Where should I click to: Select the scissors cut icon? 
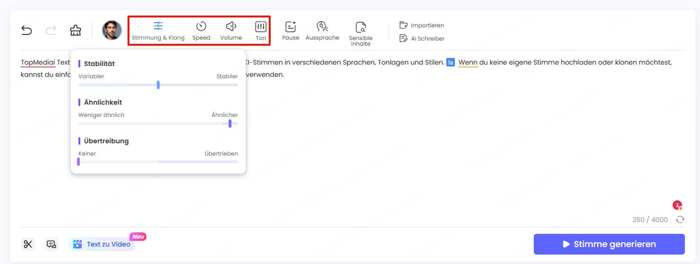click(28, 244)
